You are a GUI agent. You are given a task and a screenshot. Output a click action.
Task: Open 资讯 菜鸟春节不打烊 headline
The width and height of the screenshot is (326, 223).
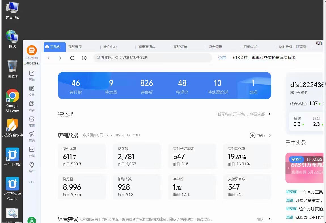[x=304, y=217]
